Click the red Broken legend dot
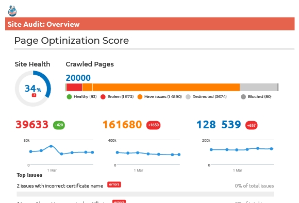299x203 pixels. click(x=103, y=97)
